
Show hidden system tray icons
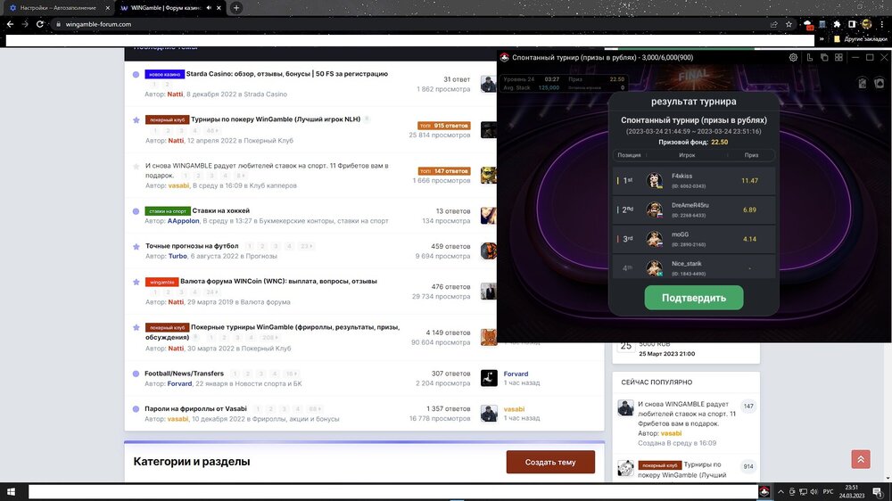pos(779,492)
